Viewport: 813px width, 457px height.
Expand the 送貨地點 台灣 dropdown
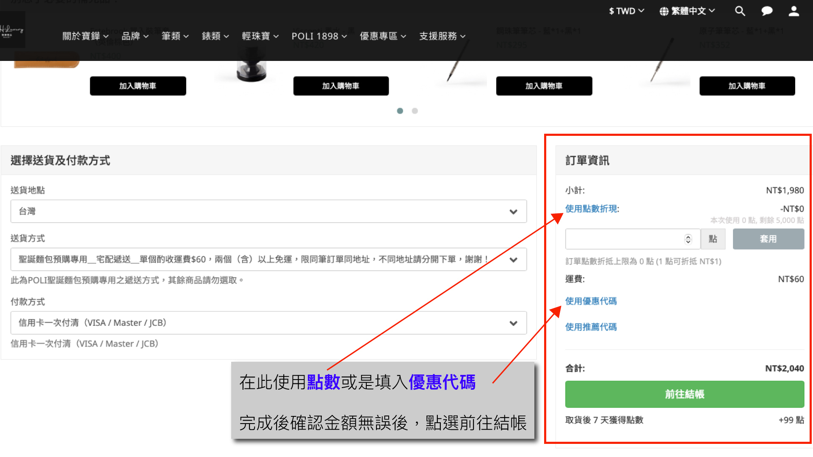[x=268, y=211]
